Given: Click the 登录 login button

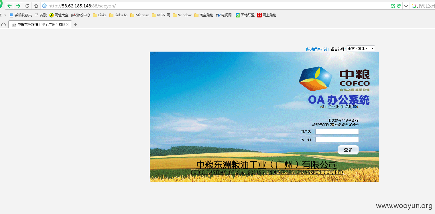Looking at the screenshot, I should pos(348,150).
